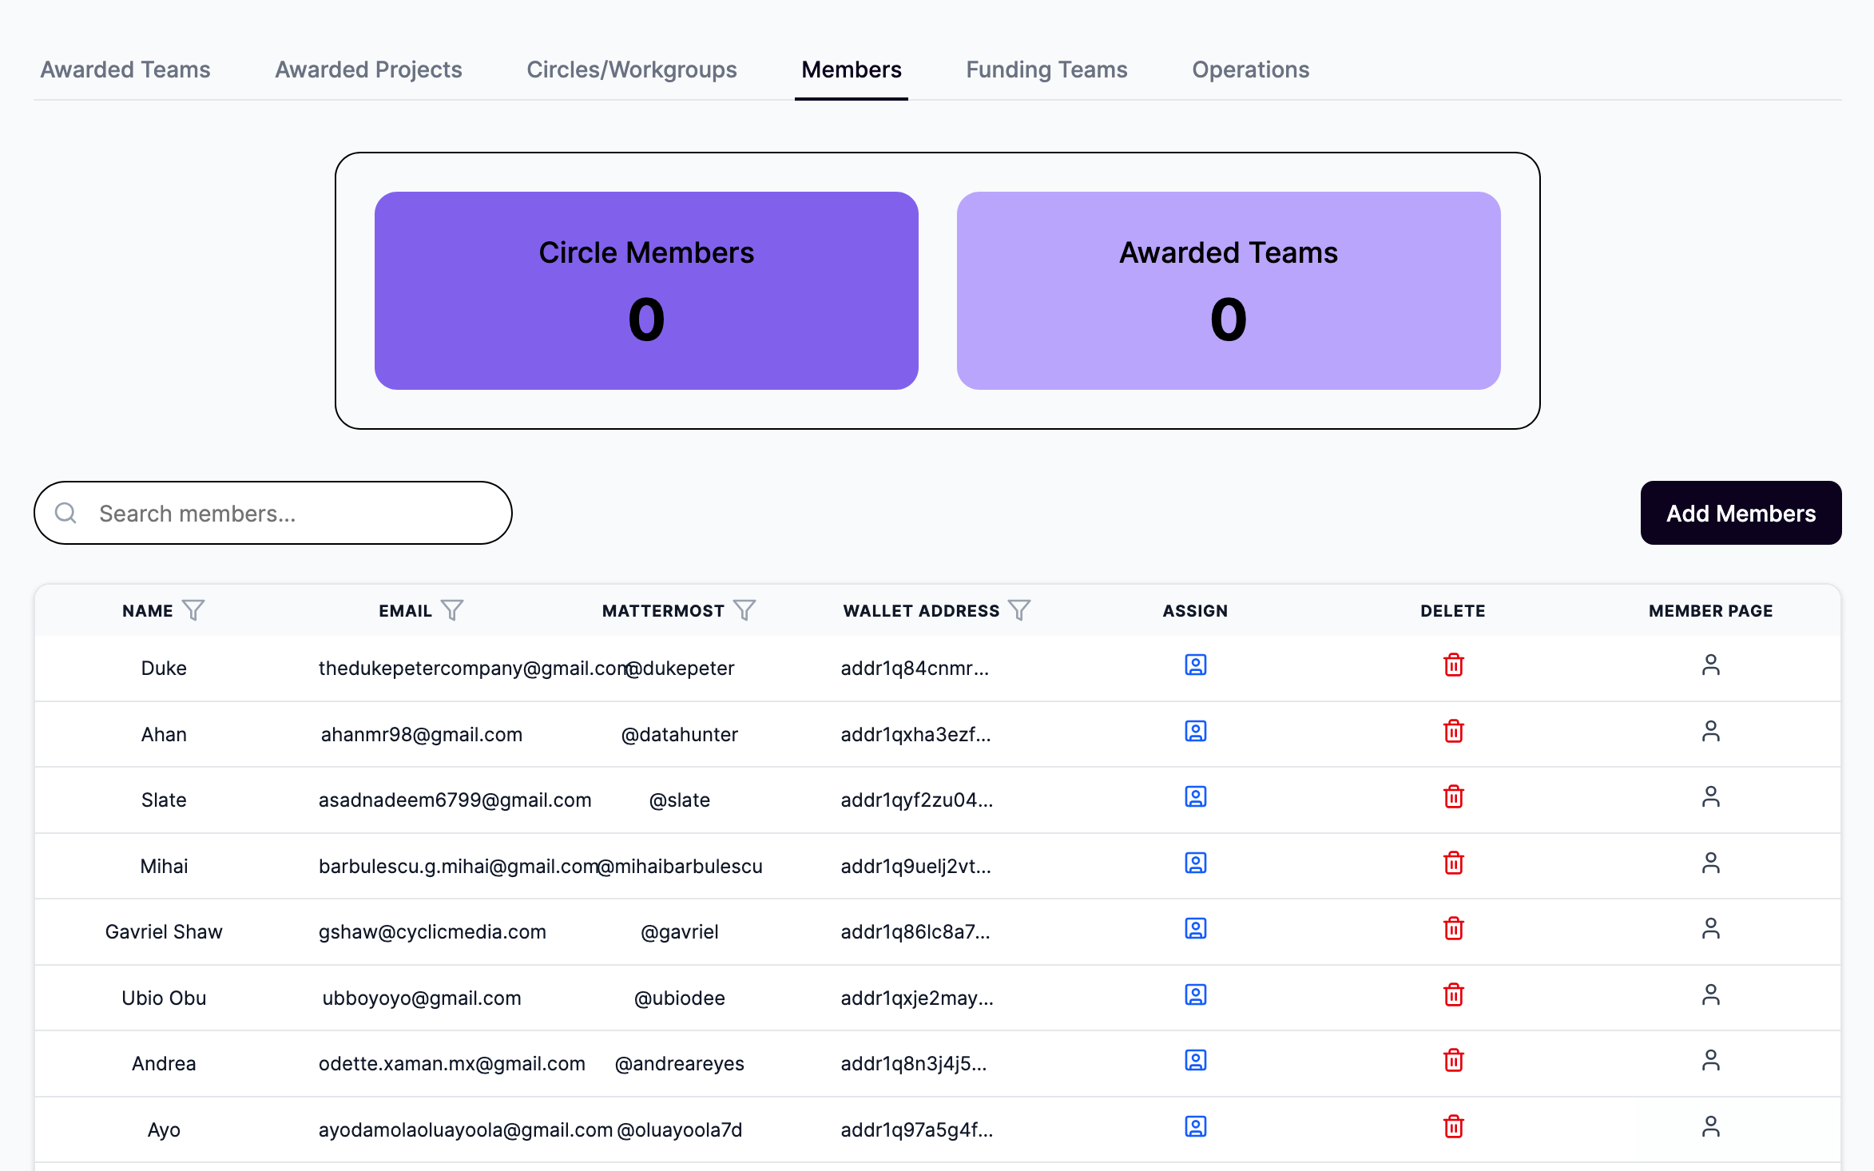Open Gavriel Shaw's member page icon
This screenshot has height=1171, width=1874.
click(x=1710, y=928)
